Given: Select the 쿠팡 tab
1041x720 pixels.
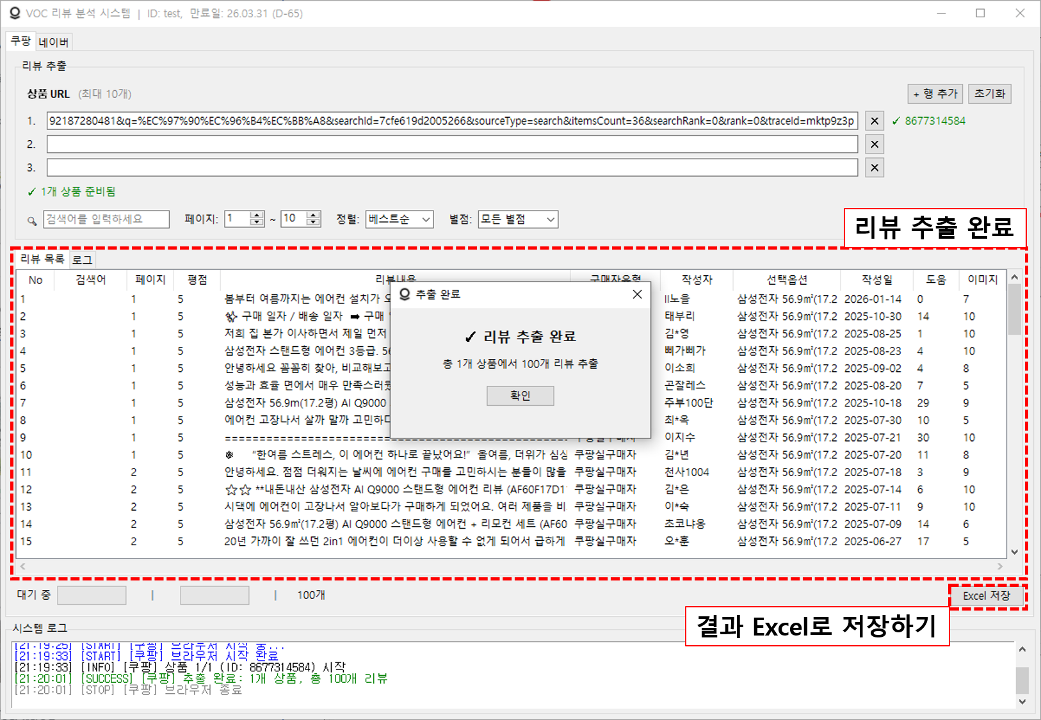Looking at the screenshot, I should pyautogui.click(x=20, y=42).
